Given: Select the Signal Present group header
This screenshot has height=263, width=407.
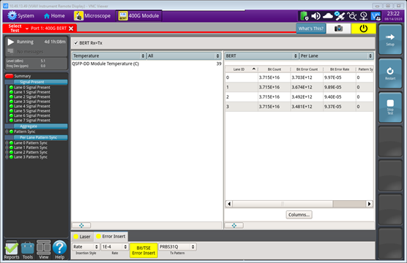Looking at the screenshot, I should pyautogui.click(x=40, y=82).
